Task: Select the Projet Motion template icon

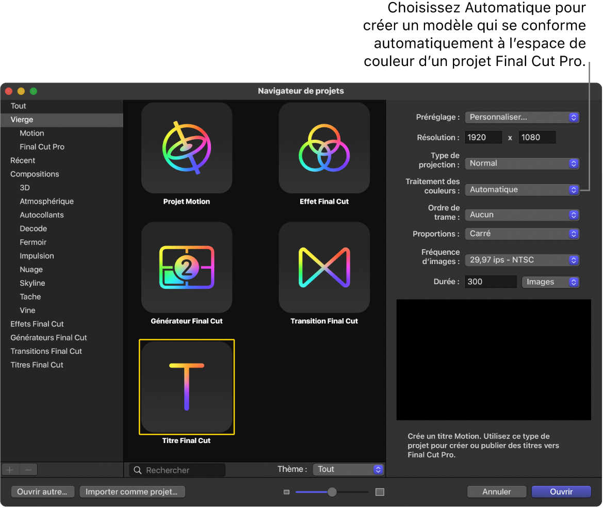Action: point(187,148)
